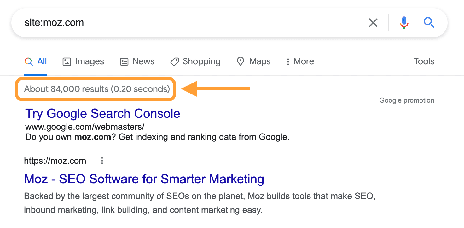The height and width of the screenshot is (228, 464).
Task: Start search with the magnifying glass icon
Action: (429, 22)
